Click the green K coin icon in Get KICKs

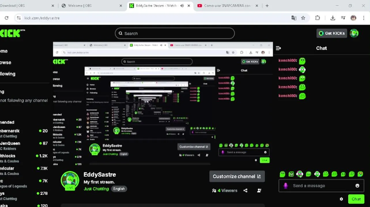coord(321,33)
